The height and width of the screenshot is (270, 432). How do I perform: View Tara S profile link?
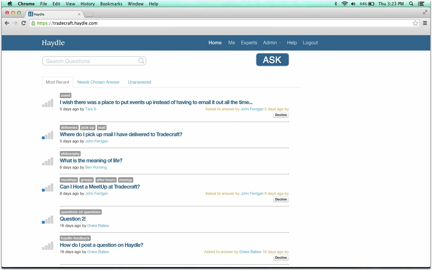91,109
